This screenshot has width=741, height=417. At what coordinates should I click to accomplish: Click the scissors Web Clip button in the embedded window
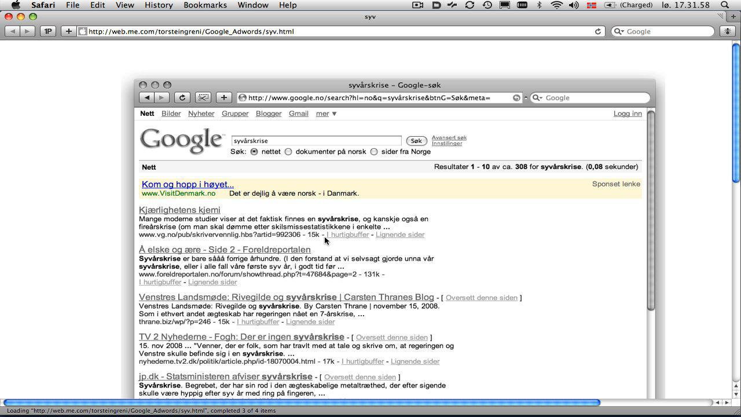(x=203, y=97)
